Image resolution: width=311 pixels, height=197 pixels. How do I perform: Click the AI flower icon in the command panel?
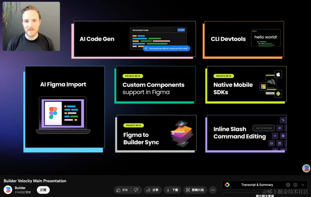click(283, 136)
